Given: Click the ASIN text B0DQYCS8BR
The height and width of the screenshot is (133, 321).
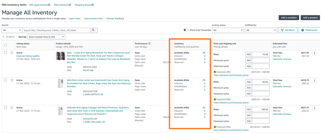Looking at the screenshot, I should pyautogui.click(x=90, y=67).
